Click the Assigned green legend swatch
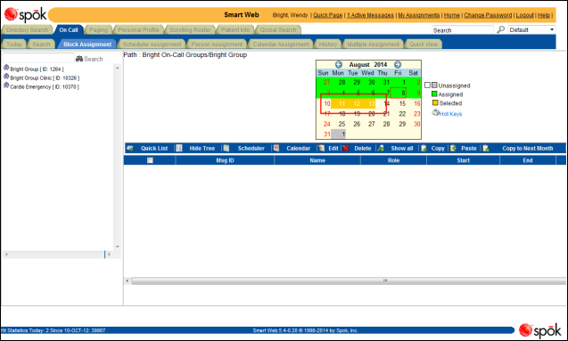 (x=434, y=94)
